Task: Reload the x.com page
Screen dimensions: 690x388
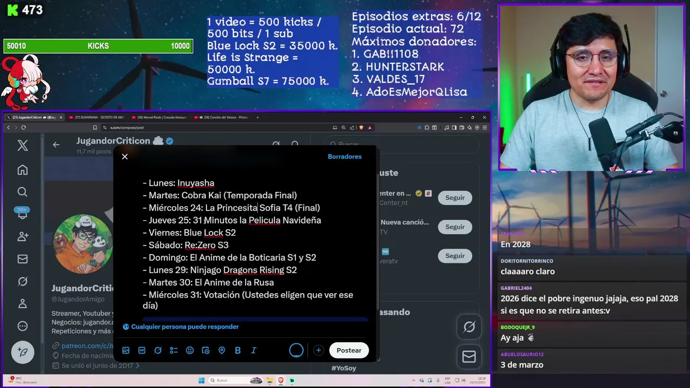Action: click(x=23, y=128)
